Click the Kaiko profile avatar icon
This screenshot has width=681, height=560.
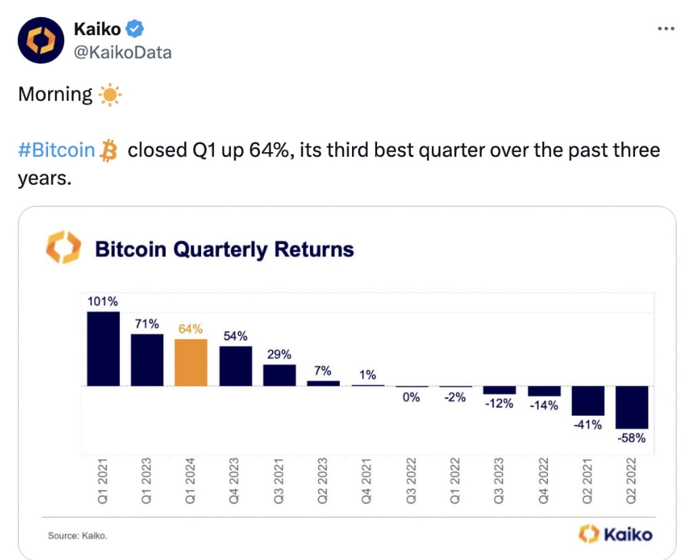[41, 40]
